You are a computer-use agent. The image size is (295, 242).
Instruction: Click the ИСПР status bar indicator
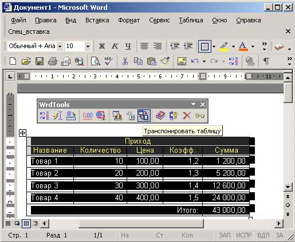pyautogui.click(x=244, y=235)
